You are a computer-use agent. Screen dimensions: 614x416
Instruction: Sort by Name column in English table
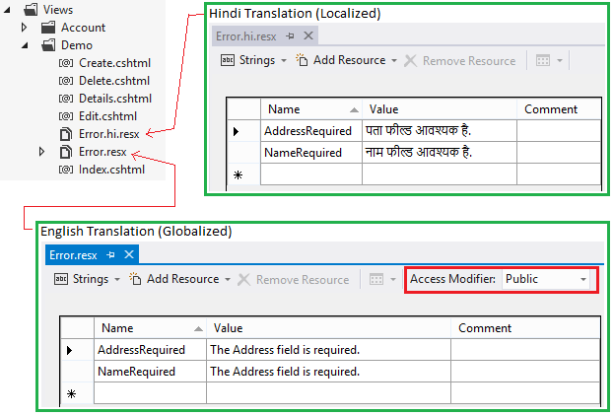pyautogui.click(x=150, y=328)
